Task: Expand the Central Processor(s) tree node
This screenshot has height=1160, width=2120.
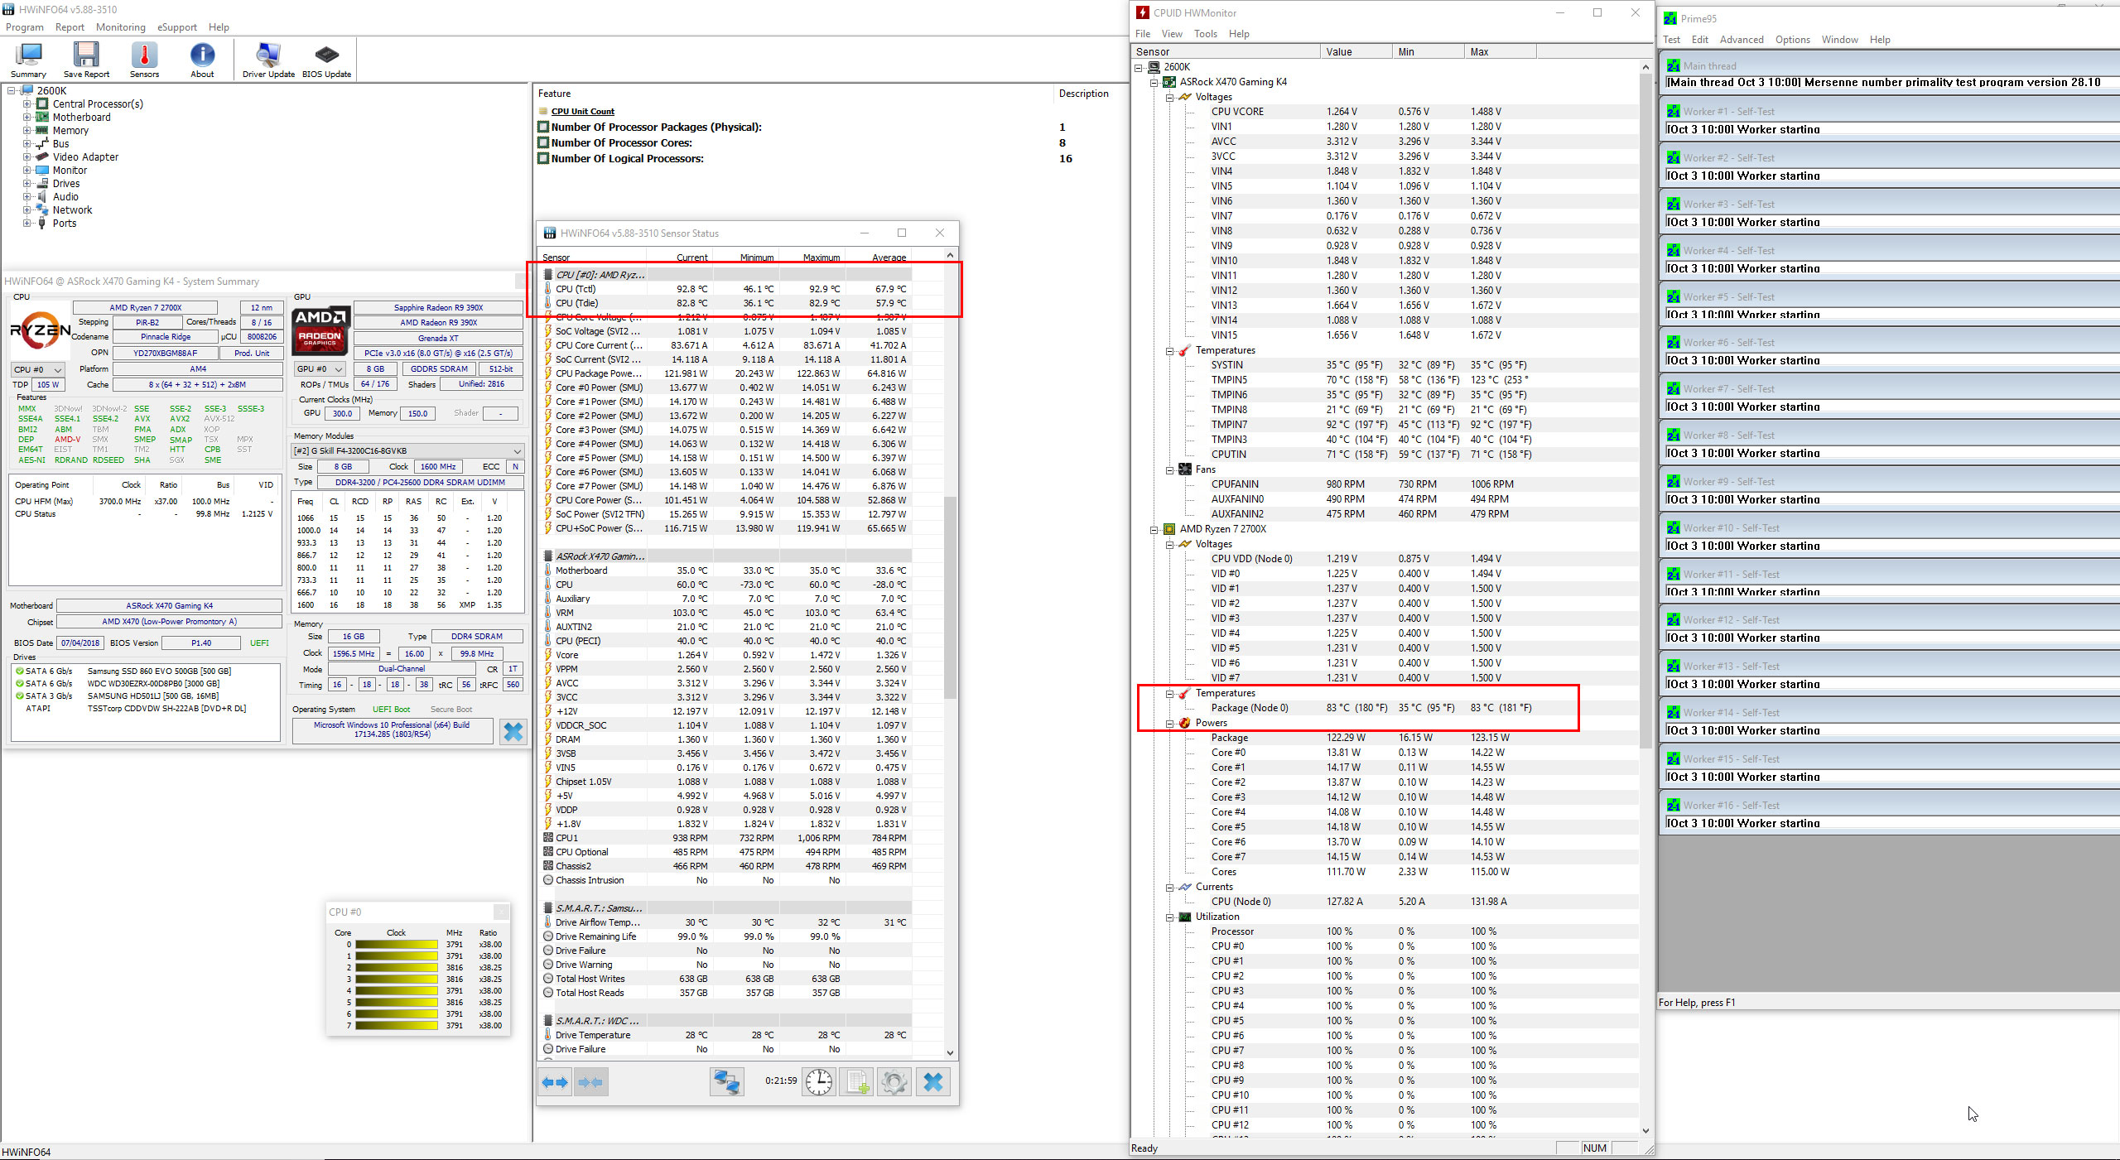Action: point(26,104)
